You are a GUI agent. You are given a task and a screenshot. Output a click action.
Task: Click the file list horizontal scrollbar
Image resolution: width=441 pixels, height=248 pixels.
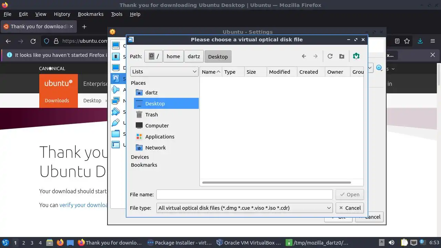[x=277, y=183]
